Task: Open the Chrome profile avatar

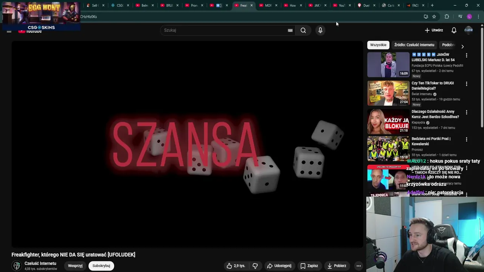Action: coord(469,17)
